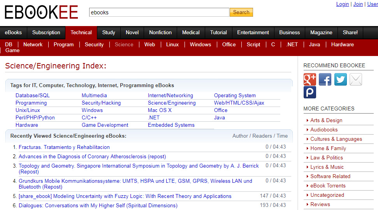Open the Security submenu item
This screenshot has width=378, height=210.
click(94, 45)
